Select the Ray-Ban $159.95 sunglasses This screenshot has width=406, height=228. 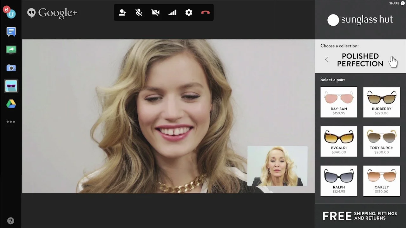[339, 102]
